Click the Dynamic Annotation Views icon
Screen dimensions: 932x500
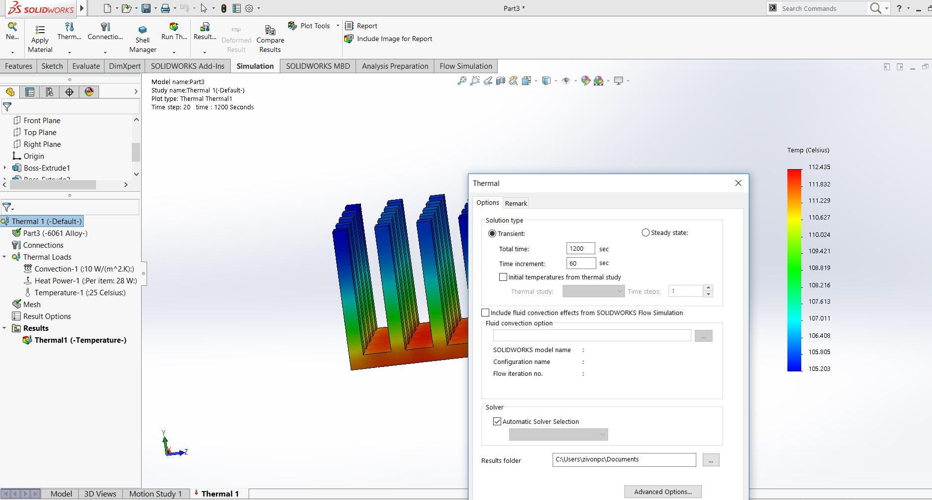coord(514,81)
